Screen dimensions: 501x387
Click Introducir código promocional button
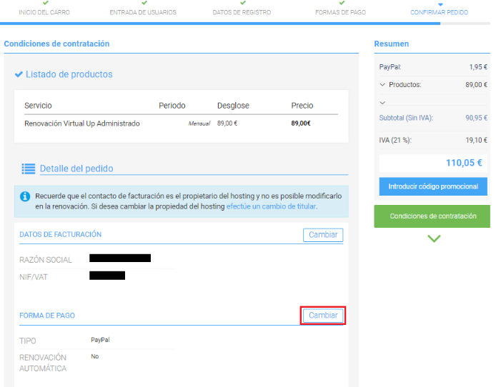tap(433, 186)
